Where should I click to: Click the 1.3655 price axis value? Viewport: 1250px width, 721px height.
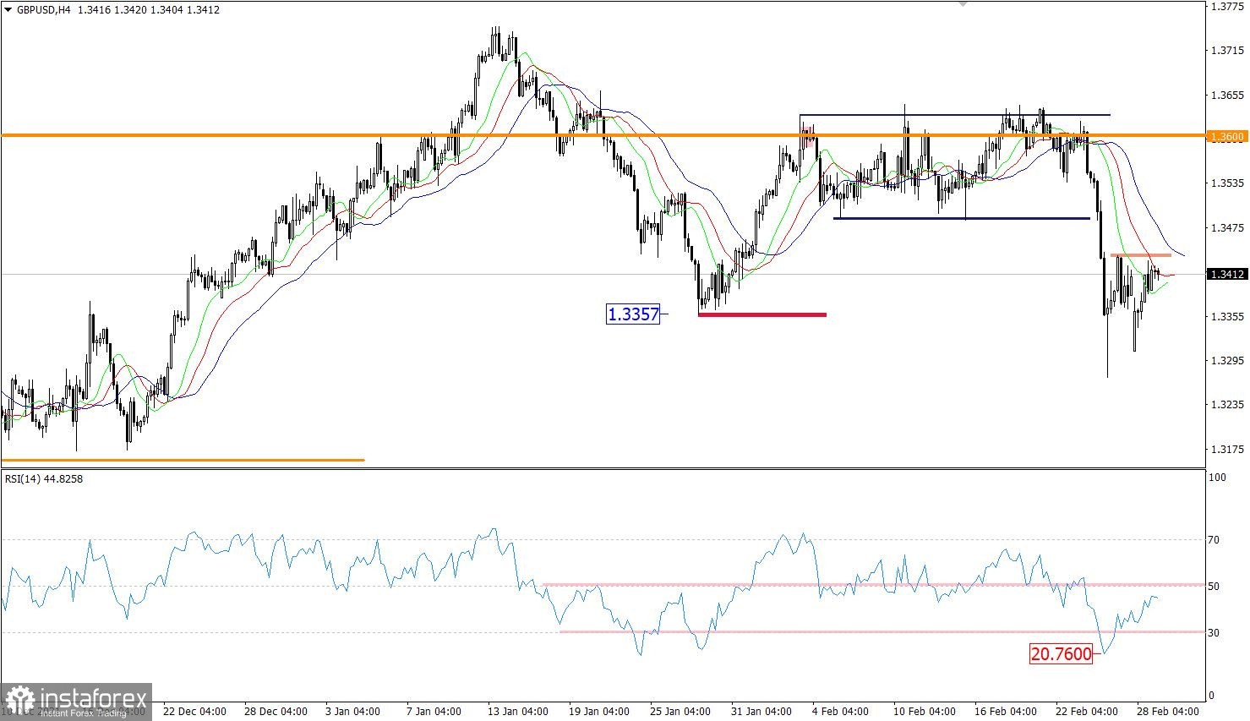pyautogui.click(x=1227, y=95)
